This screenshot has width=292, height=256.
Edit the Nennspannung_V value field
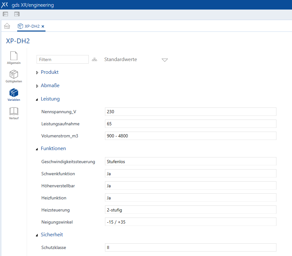(x=190, y=112)
